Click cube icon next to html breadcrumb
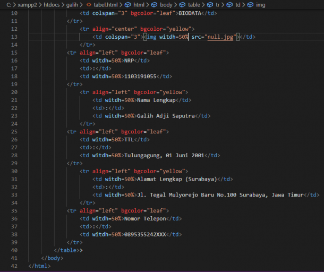 click(x=127, y=5)
